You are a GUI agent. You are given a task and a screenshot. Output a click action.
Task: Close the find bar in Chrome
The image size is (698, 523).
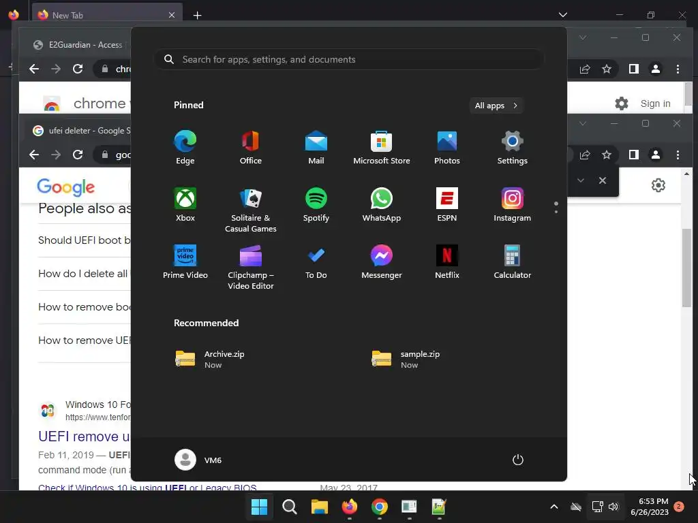603,180
